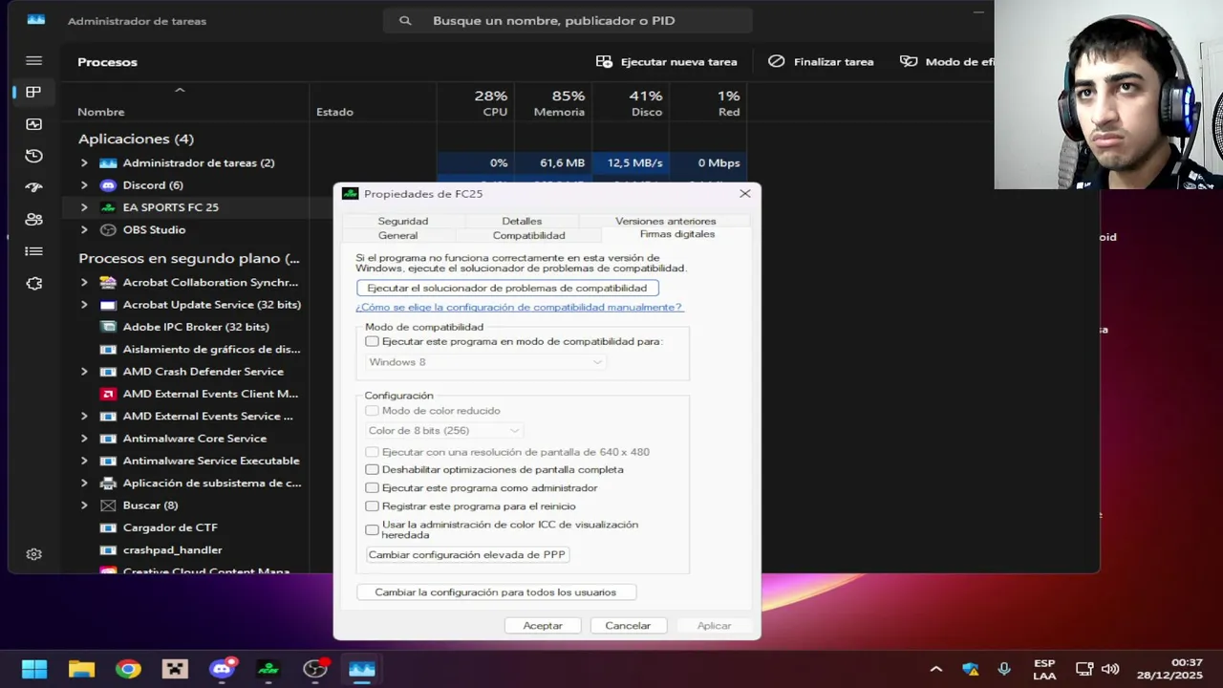Expand Antimalware Core Service row
The width and height of the screenshot is (1223, 688).
84,439
